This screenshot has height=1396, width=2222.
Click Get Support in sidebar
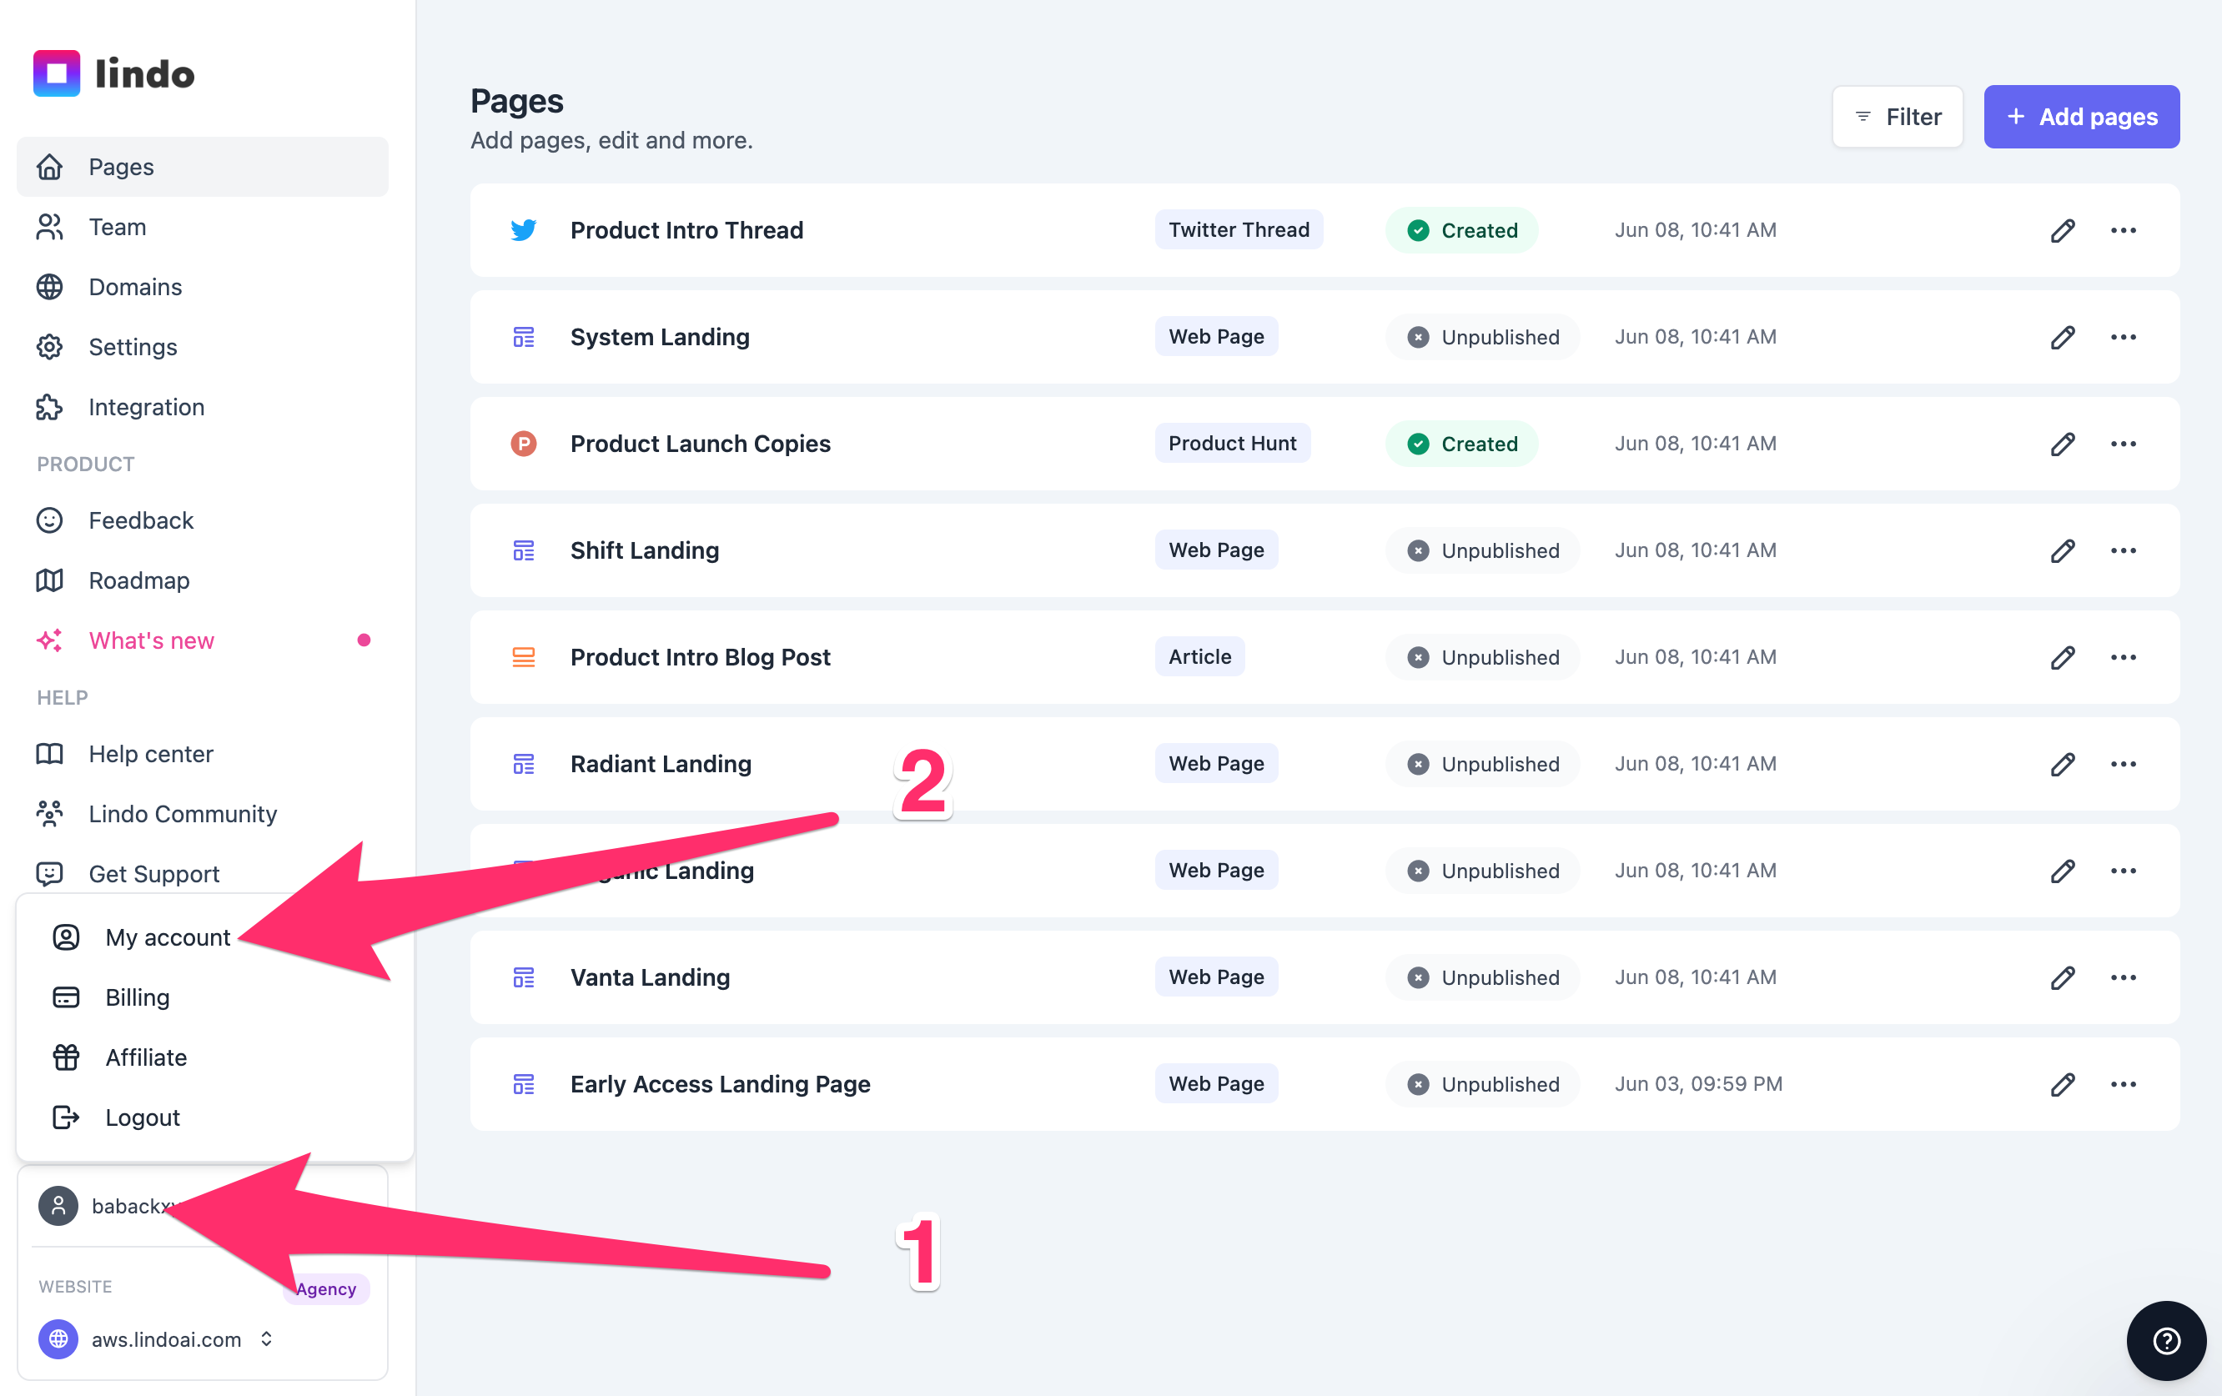point(202,874)
